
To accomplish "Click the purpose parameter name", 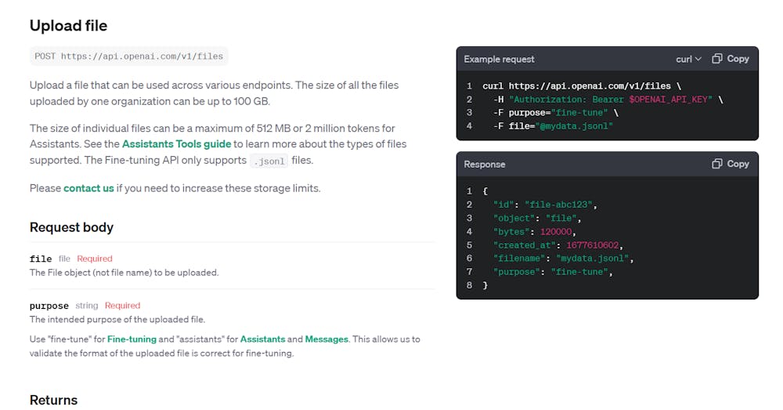I will 49,306.
